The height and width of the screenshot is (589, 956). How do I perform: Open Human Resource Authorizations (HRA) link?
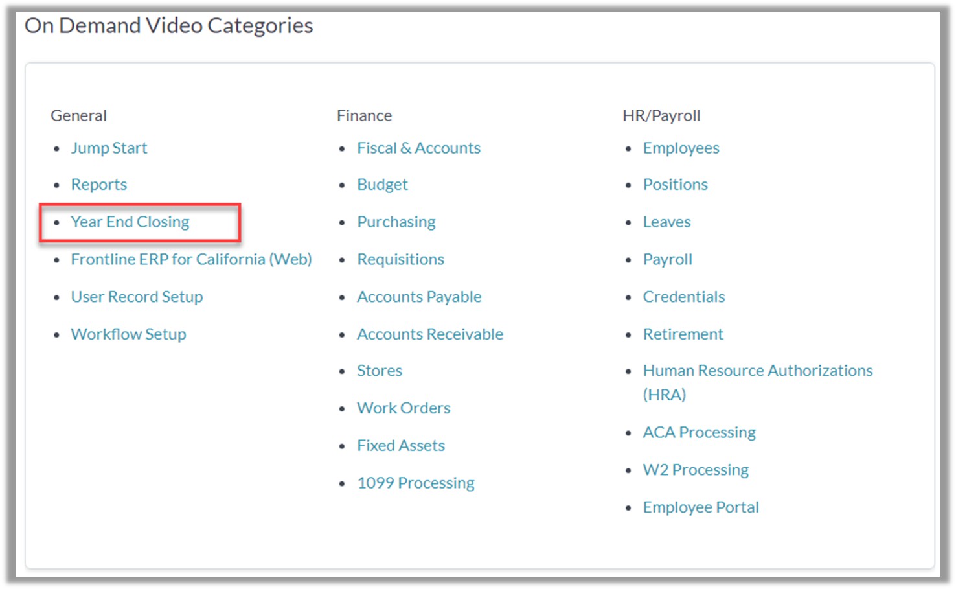click(x=758, y=382)
